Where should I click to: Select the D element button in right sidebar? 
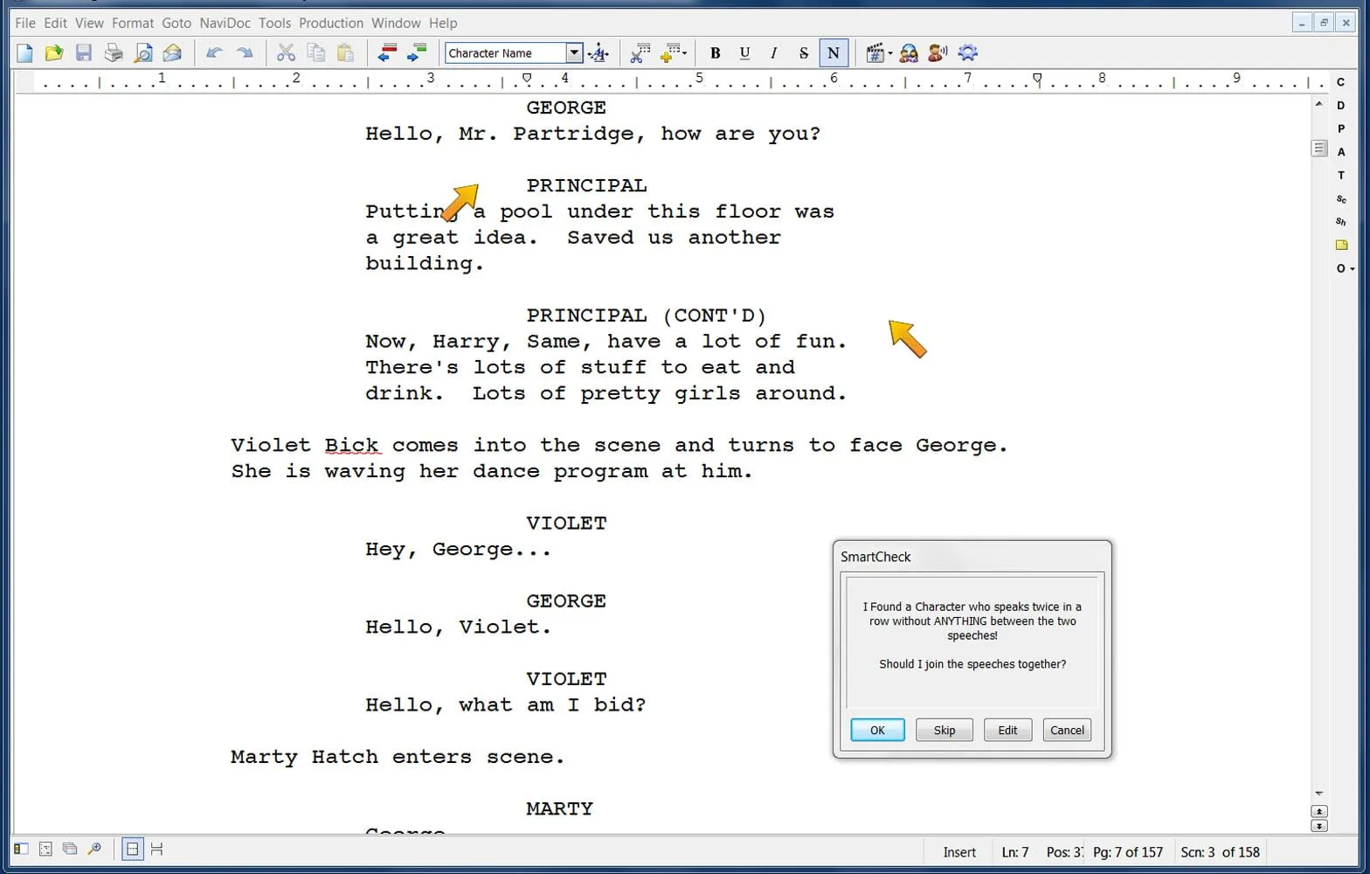[x=1340, y=105]
